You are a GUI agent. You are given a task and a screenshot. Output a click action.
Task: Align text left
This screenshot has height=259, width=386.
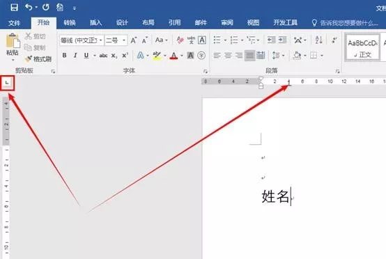tap(217, 55)
